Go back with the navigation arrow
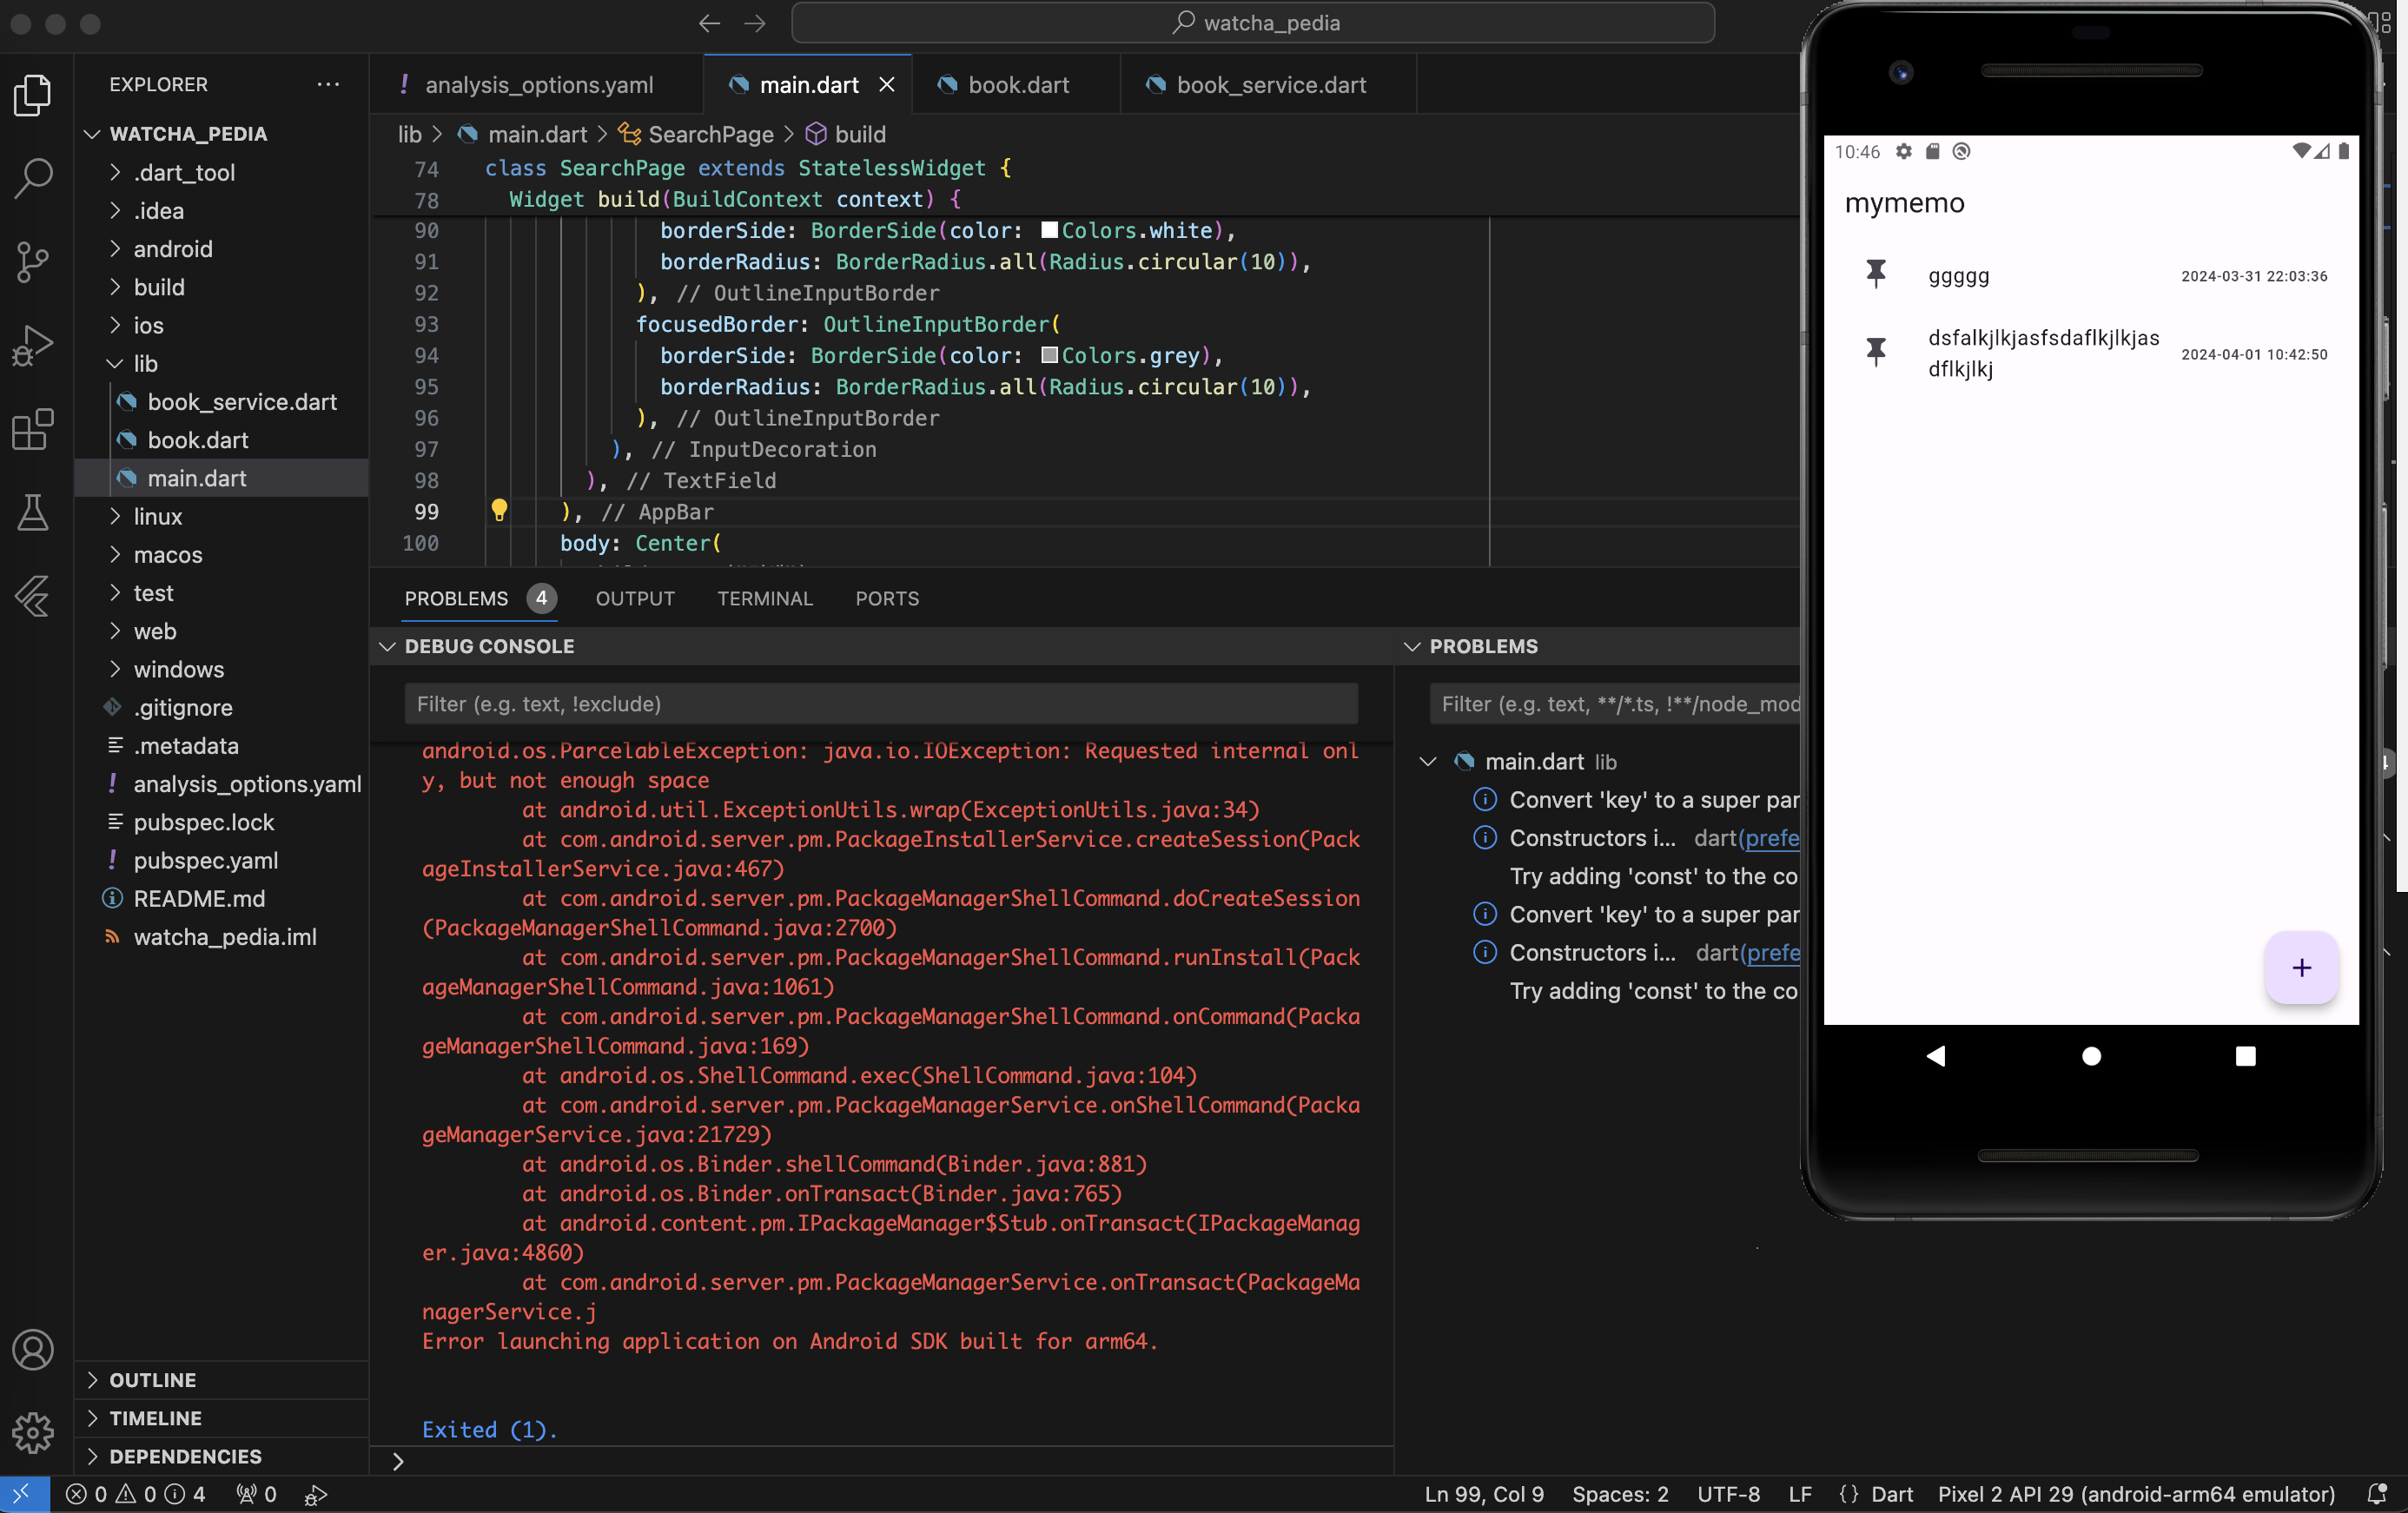The image size is (2408, 1513). click(x=710, y=23)
